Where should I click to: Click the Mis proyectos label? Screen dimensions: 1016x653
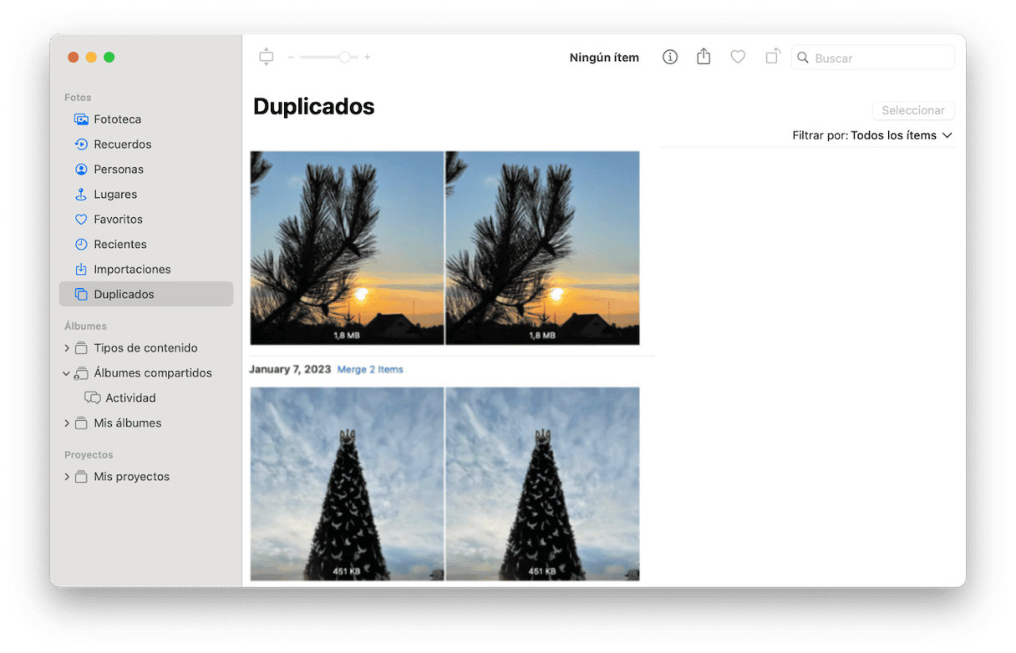[132, 477]
